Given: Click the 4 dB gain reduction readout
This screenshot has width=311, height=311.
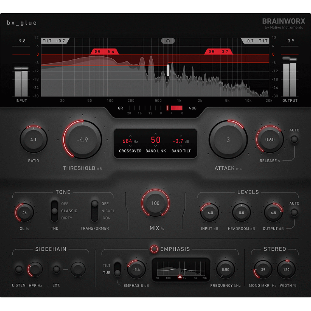Looking at the screenshot, I should pos(192,108).
